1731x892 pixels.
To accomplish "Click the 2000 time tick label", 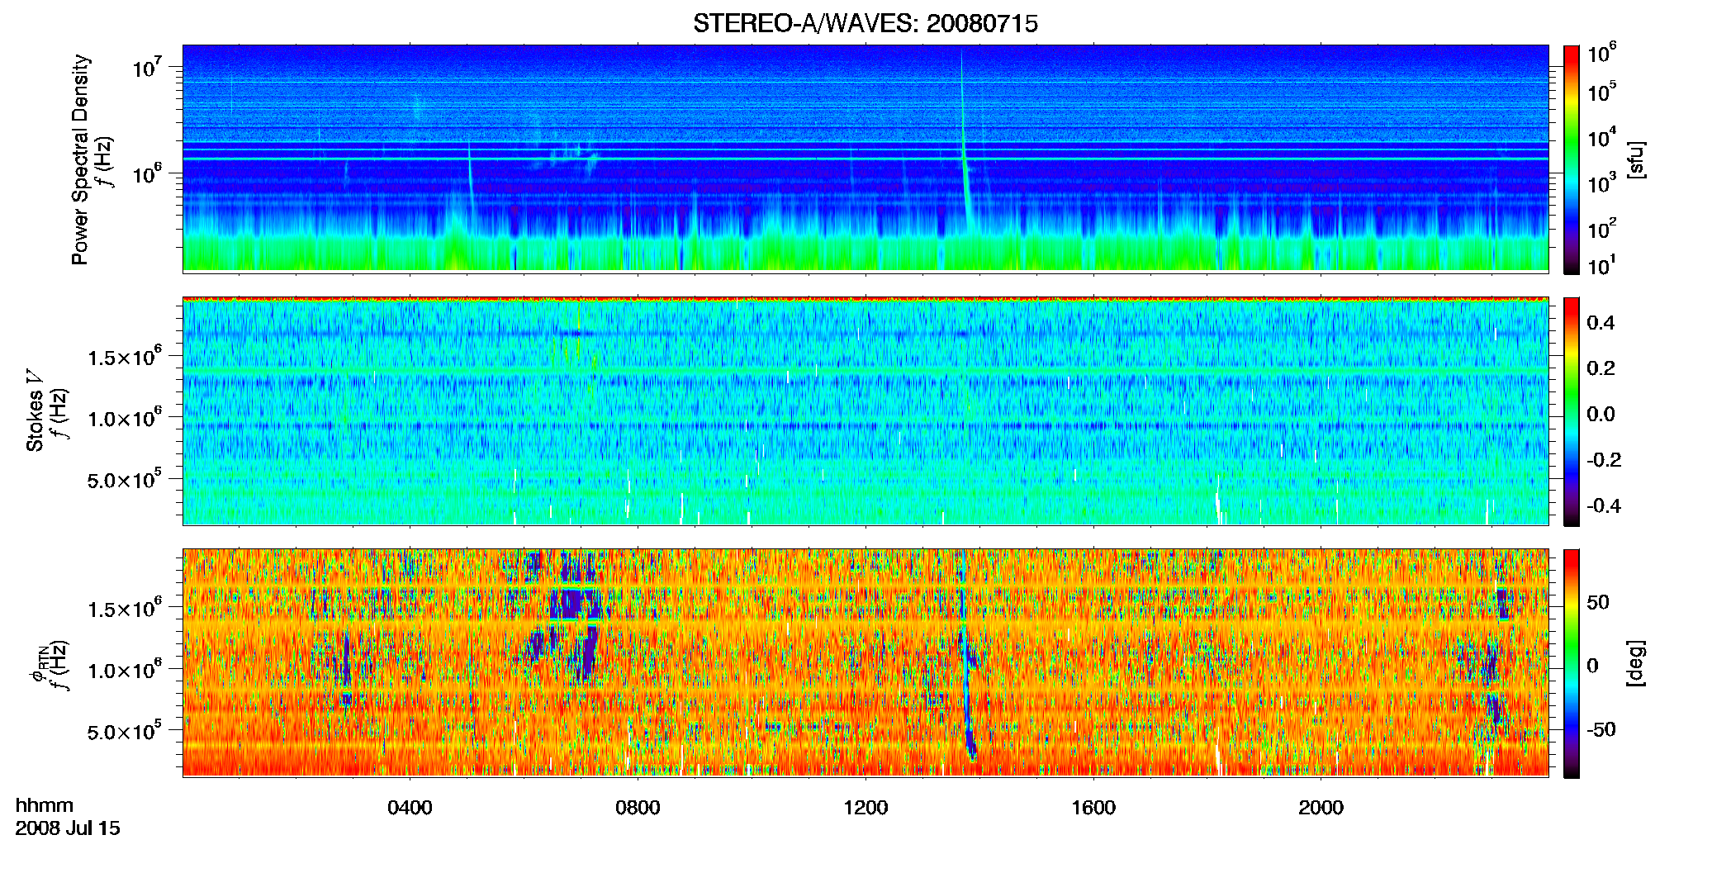I will 1321,808.
